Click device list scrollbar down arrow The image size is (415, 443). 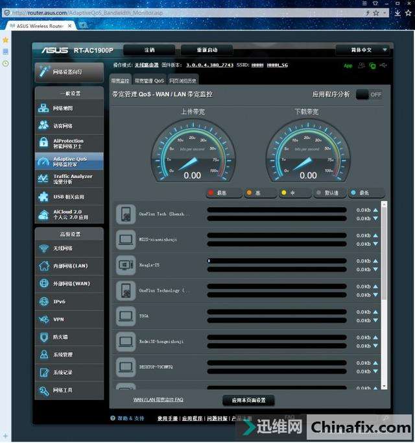pyautogui.click(x=384, y=386)
